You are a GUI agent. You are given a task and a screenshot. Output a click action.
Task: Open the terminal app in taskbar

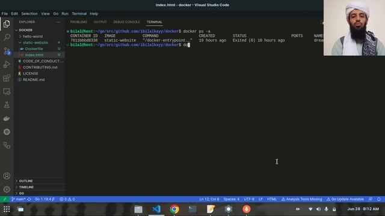pyautogui.click(x=192, y=209)
